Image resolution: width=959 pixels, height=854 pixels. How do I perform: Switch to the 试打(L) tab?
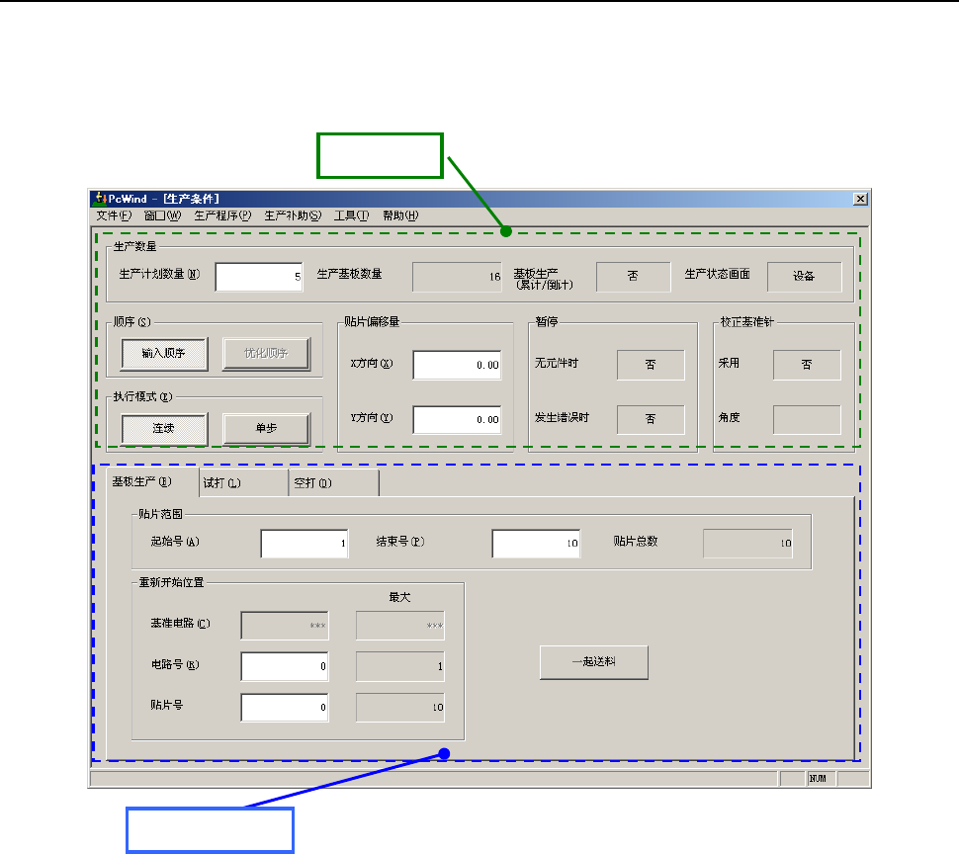click(x=243, y=483)
